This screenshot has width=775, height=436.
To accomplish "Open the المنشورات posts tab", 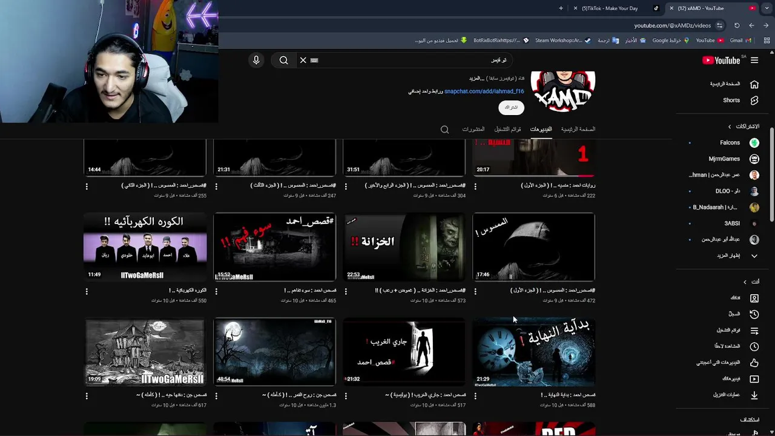I will coord(473,129).
